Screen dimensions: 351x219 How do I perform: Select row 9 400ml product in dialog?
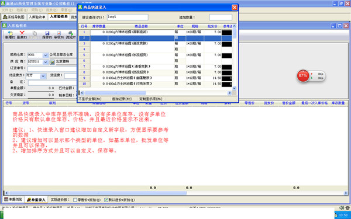(x=156, y=78)
